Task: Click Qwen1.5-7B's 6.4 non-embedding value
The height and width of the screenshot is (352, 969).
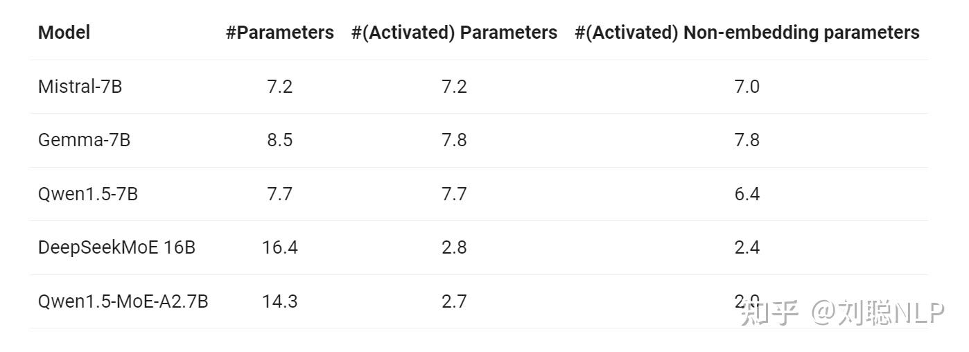Action: click(747, 194)
